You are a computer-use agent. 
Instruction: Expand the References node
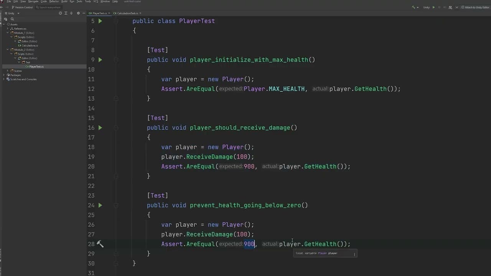tap(7, 28)
